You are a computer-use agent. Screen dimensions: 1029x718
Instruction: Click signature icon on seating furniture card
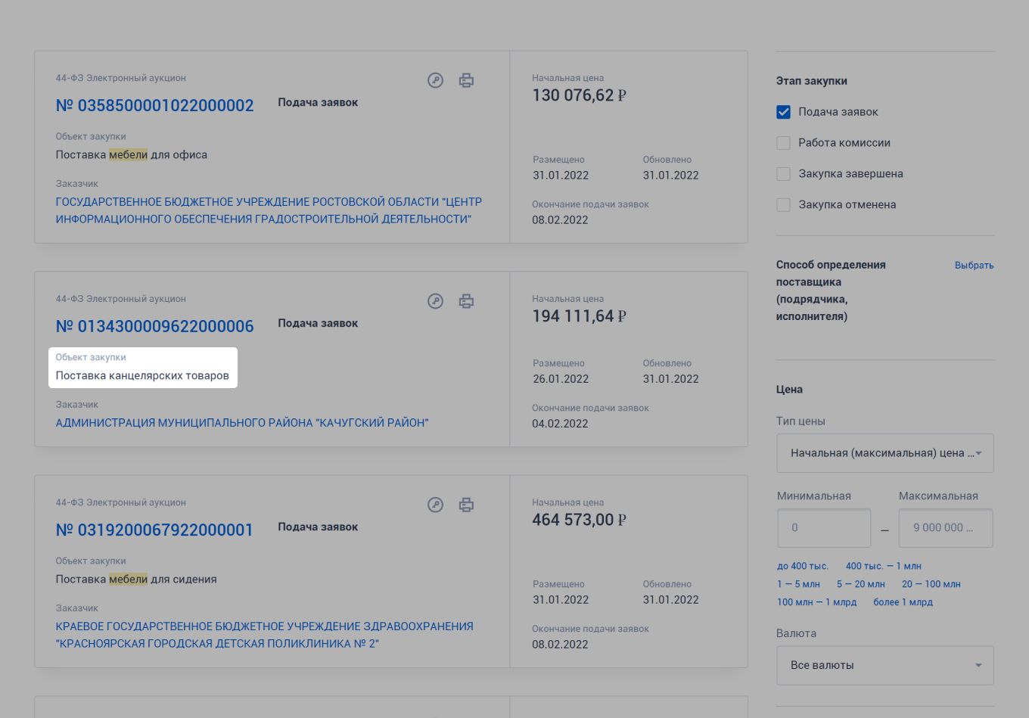coord(435,505)
